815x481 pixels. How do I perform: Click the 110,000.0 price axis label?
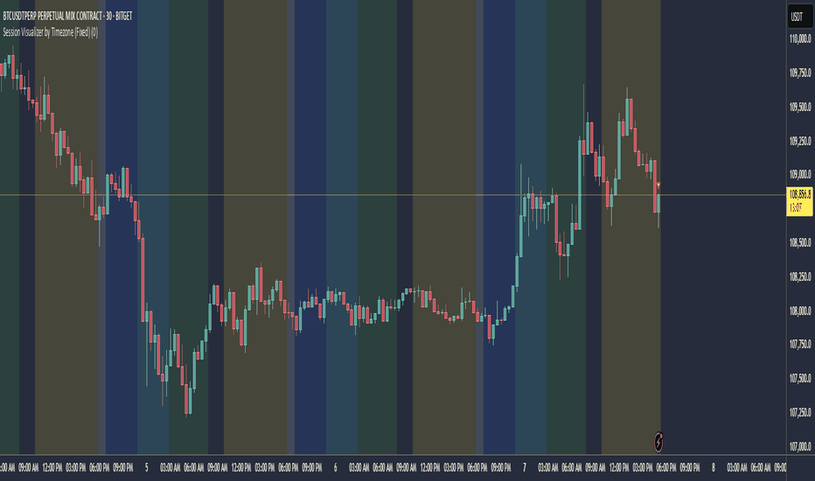800,38
